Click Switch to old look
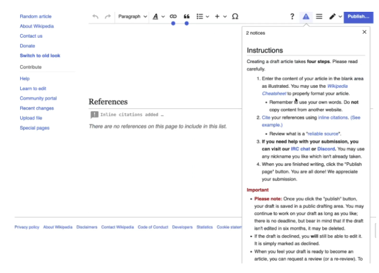This screenshot has height=273, width=379. [x=40, y=56]
